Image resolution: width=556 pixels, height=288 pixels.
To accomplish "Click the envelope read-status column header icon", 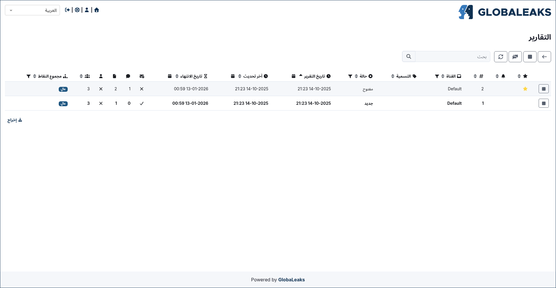I will click(x=142, y=76).
